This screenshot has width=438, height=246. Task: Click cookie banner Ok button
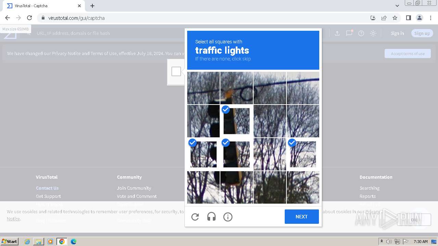[x=414, y=220]
